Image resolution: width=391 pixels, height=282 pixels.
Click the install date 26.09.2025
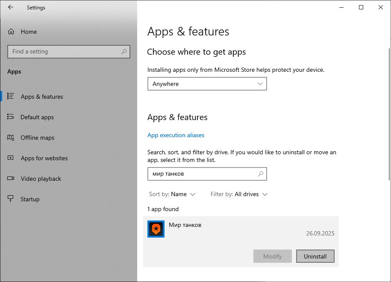pyautogui.click(x=320, y=233)
